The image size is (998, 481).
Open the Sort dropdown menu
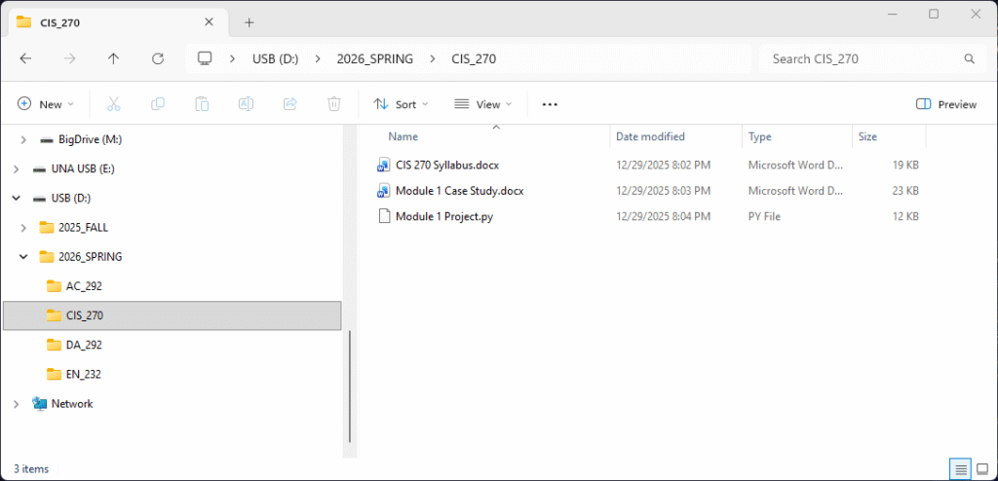pos(401,104)
